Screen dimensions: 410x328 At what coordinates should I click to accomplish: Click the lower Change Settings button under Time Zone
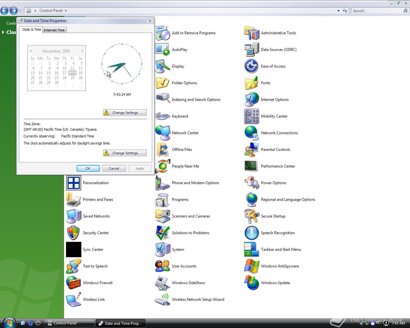click(x=125, y=153)
